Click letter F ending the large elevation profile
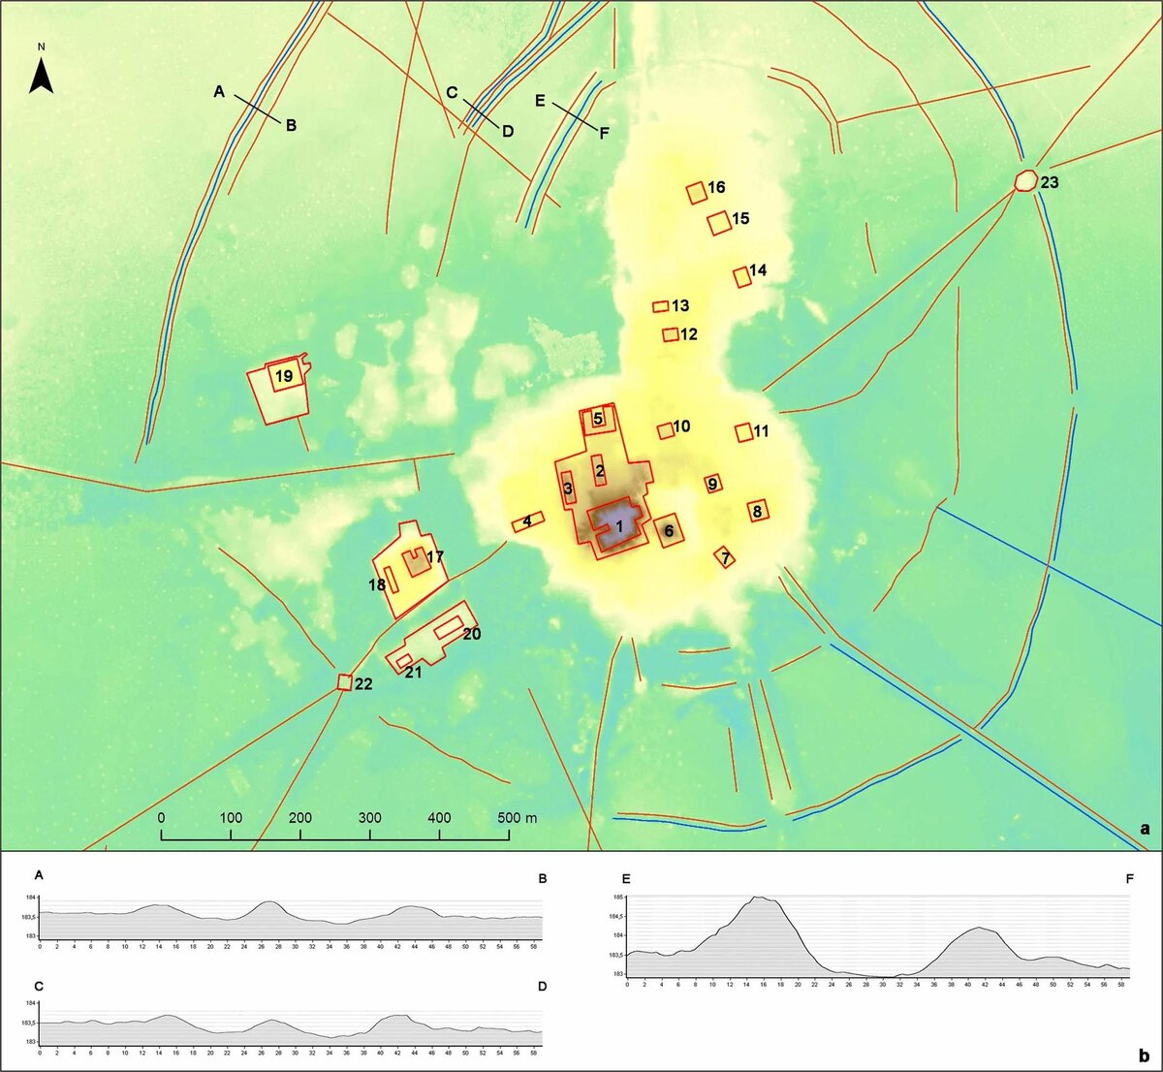 (1130, 879)
